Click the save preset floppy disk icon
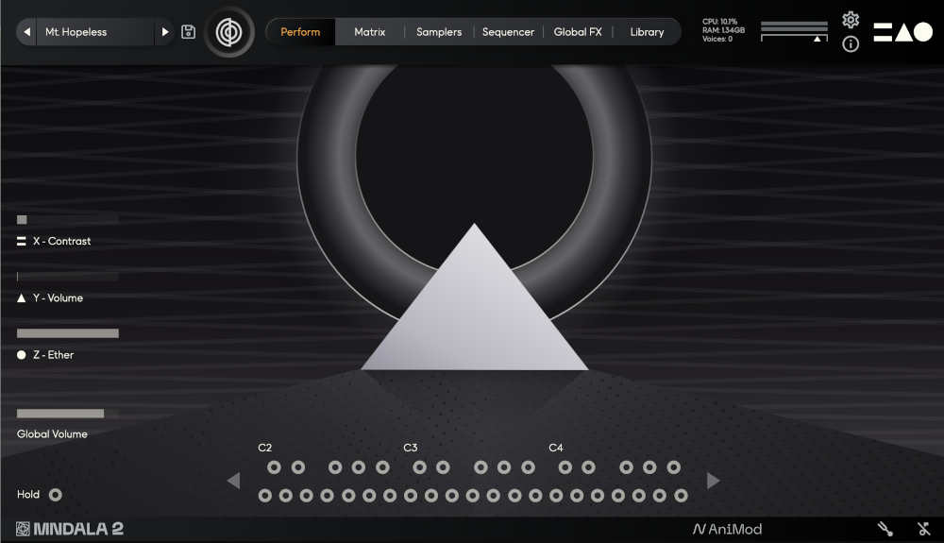This screenshot has width=944, height=543. coord(188,32)
